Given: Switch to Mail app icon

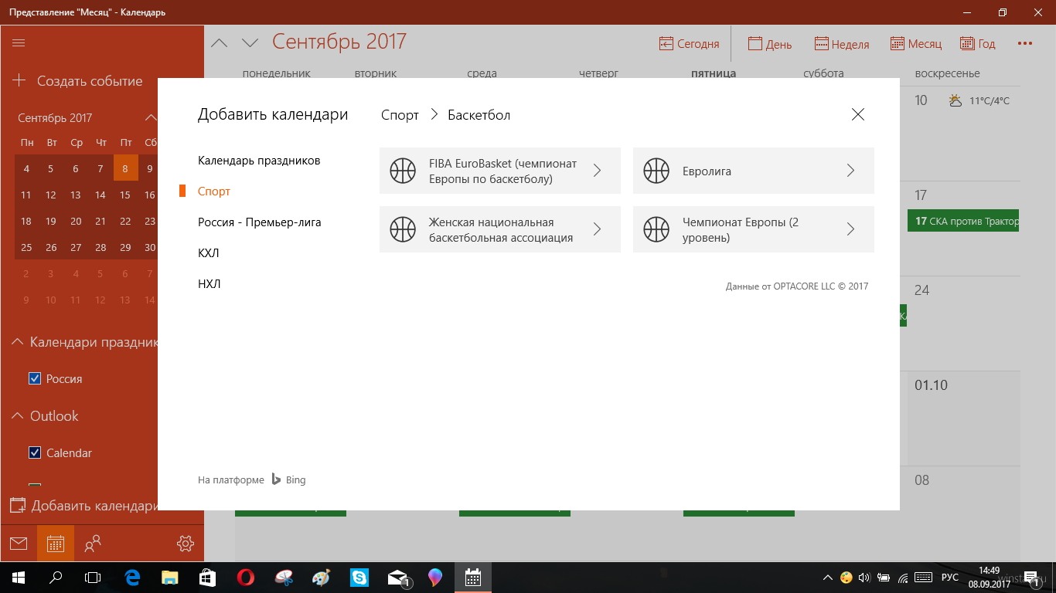Looking at the screenshot, I should pos(19,544).
